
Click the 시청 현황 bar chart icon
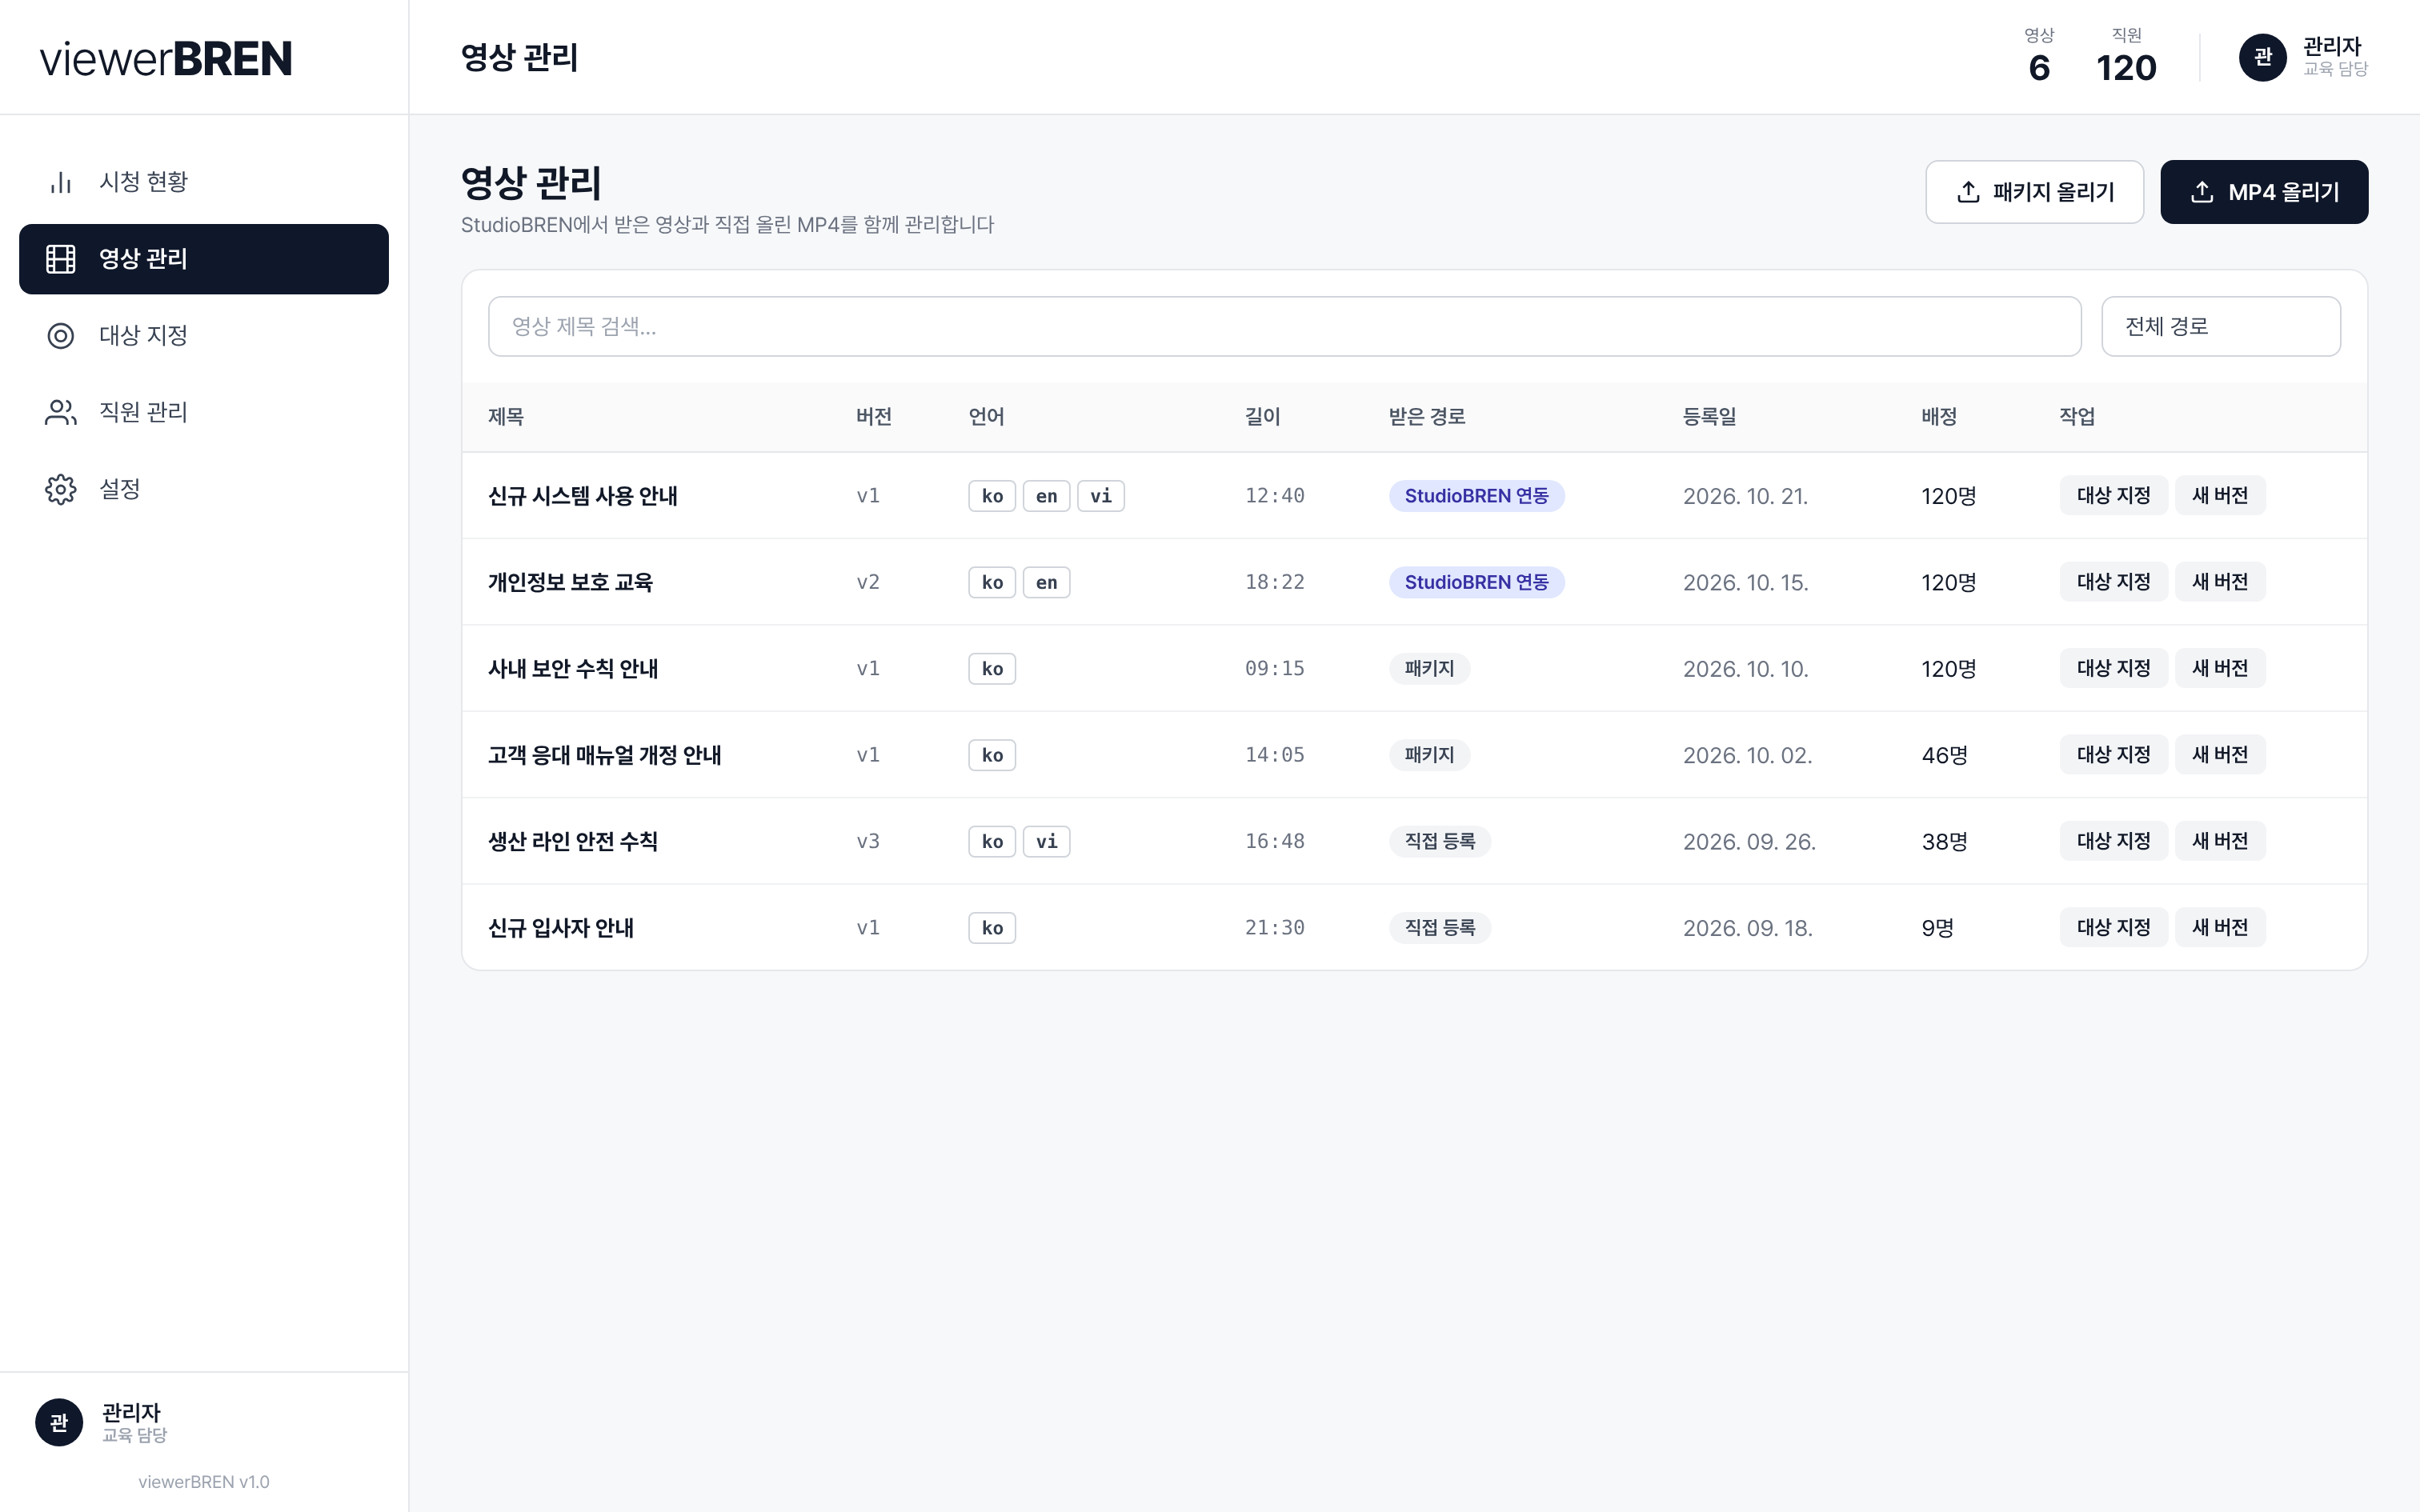[61, 182]
